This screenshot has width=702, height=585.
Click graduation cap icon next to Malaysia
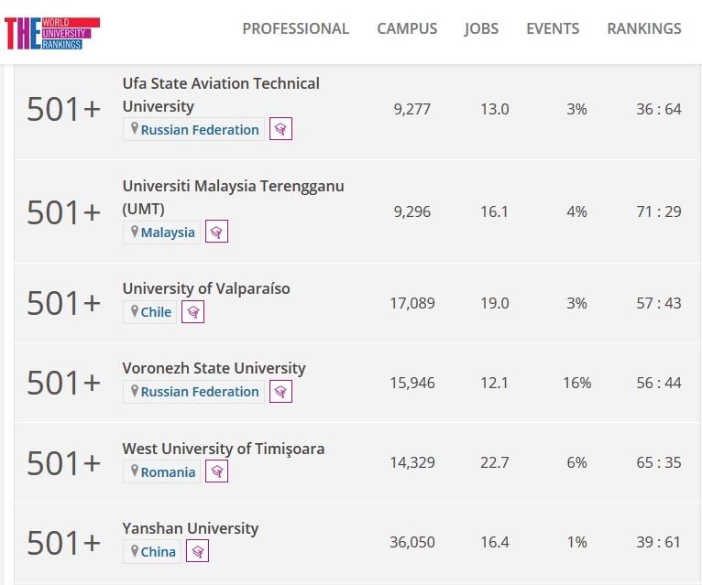216,232
